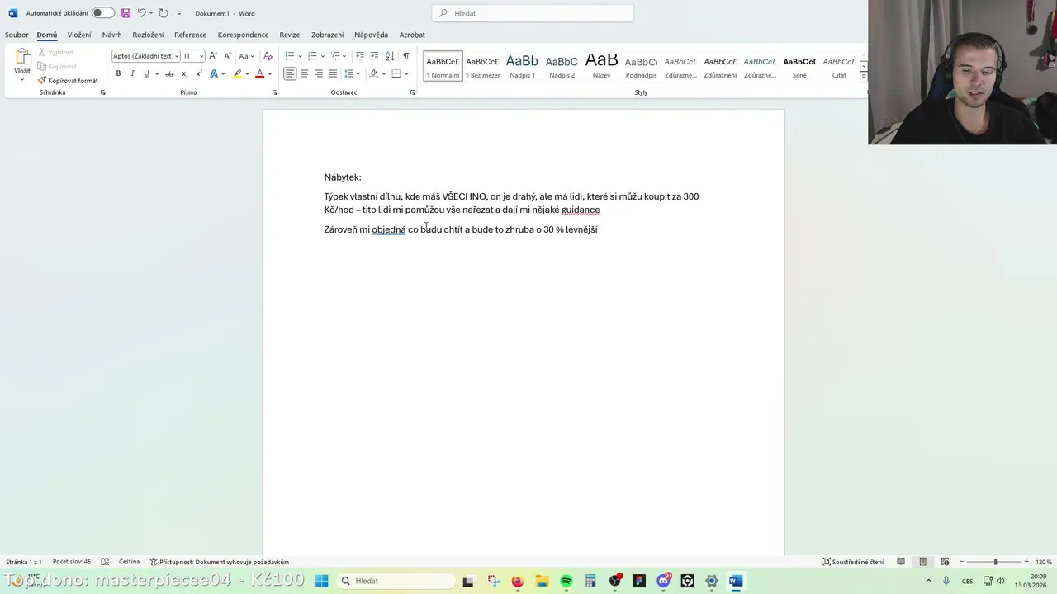The width and height of the screenshot is (1057, 594).
Task: Open Discord from the taskbar
Action: 663,581
